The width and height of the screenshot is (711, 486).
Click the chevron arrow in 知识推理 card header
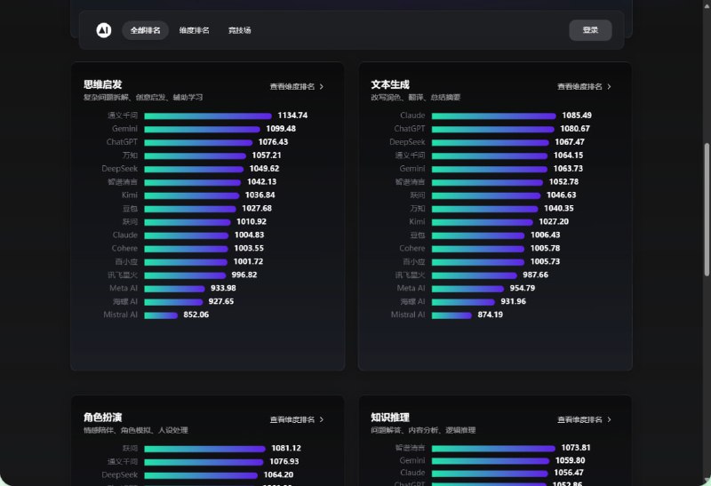609,420
